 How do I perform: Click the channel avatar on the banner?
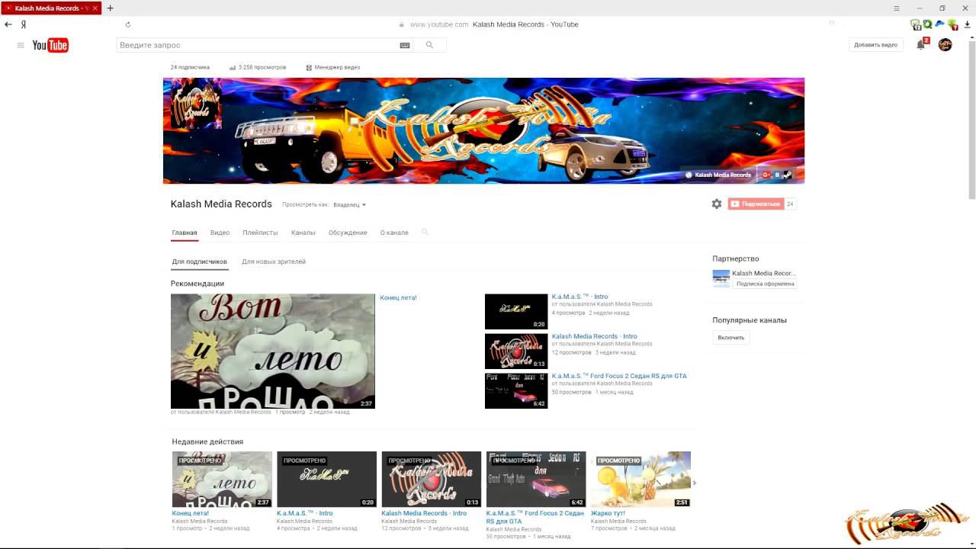click(197, 103)
